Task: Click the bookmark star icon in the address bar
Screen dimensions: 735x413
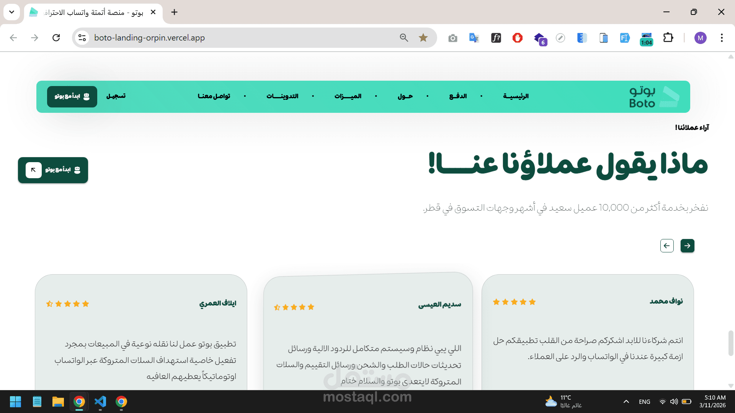Action: click(x=423, y=37)
